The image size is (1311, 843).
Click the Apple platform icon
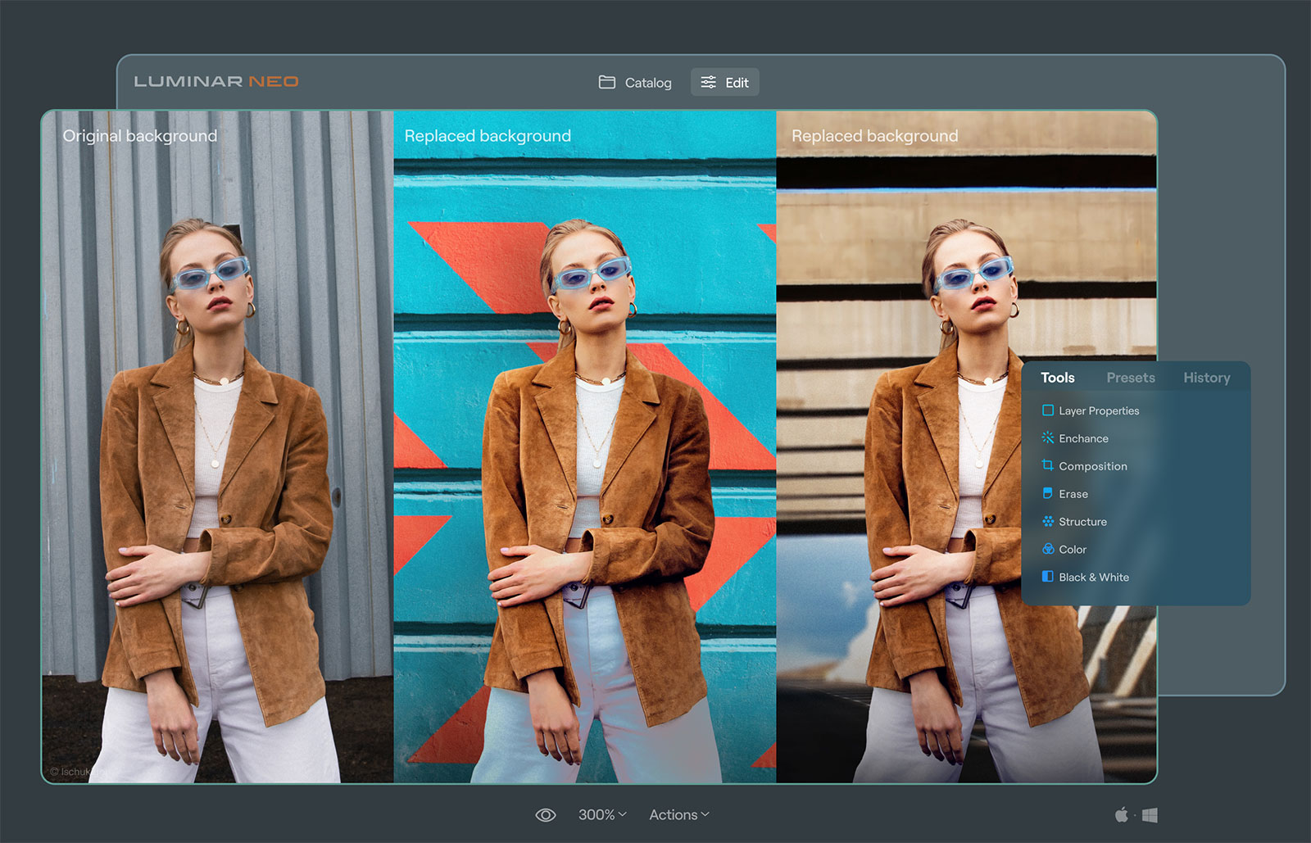1121,814
